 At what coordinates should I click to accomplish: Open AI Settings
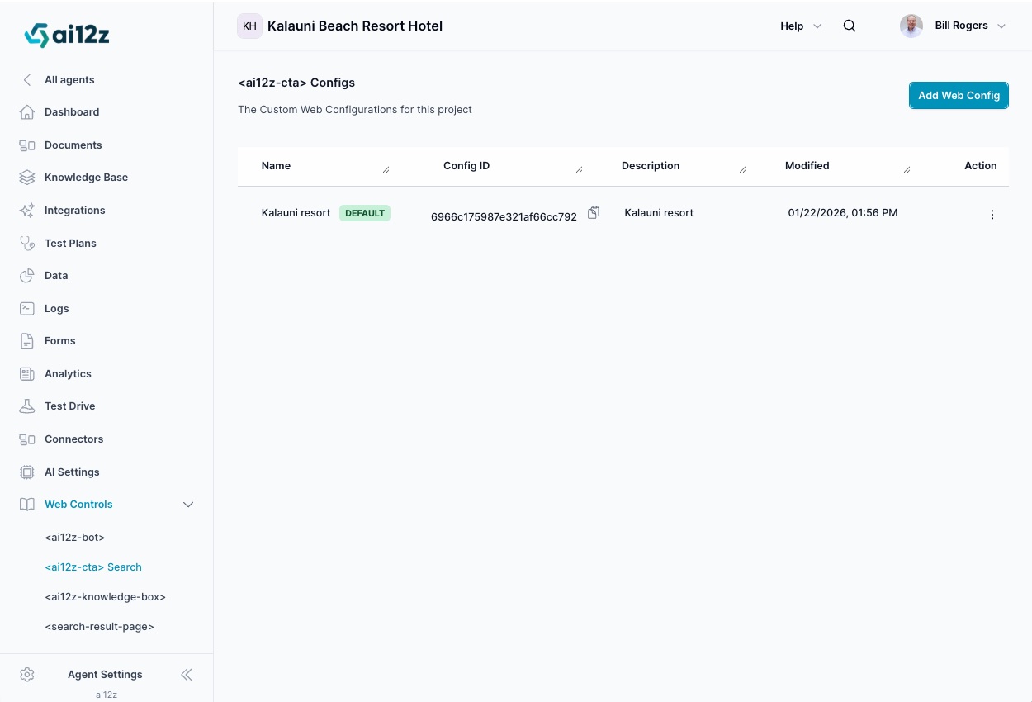(72, 472)
